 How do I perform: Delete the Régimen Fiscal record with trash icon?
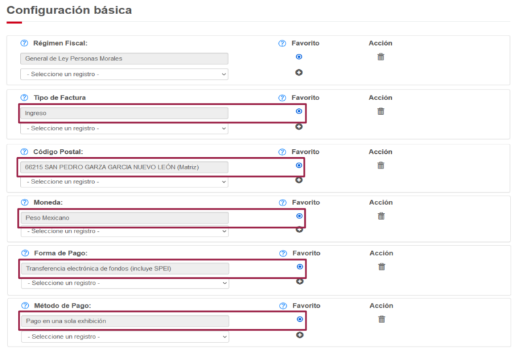click(381, 57)
